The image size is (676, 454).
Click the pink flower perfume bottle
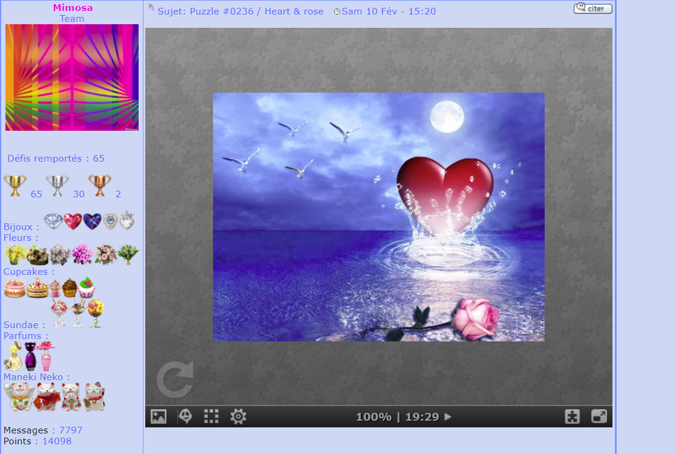(x=46, y=356)
